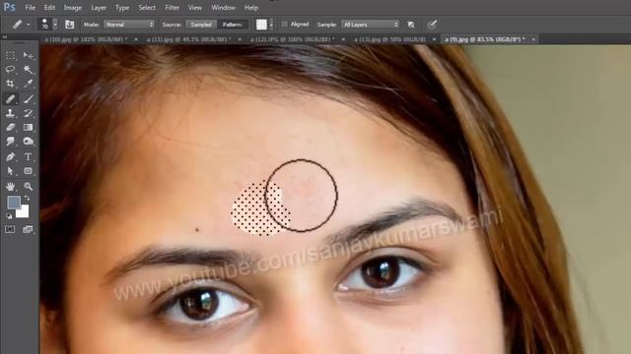This screenshot has height=354, width=631.
Task: Choose Sampled as the source
Action: (x=201, y=25)
